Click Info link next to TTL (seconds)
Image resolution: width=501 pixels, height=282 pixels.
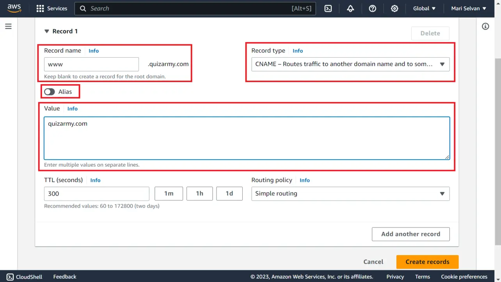coord(95,180)
